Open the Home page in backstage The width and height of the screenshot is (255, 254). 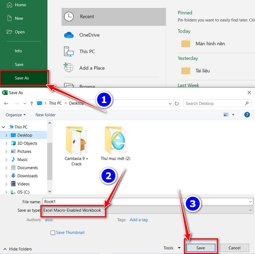(16, 5)
